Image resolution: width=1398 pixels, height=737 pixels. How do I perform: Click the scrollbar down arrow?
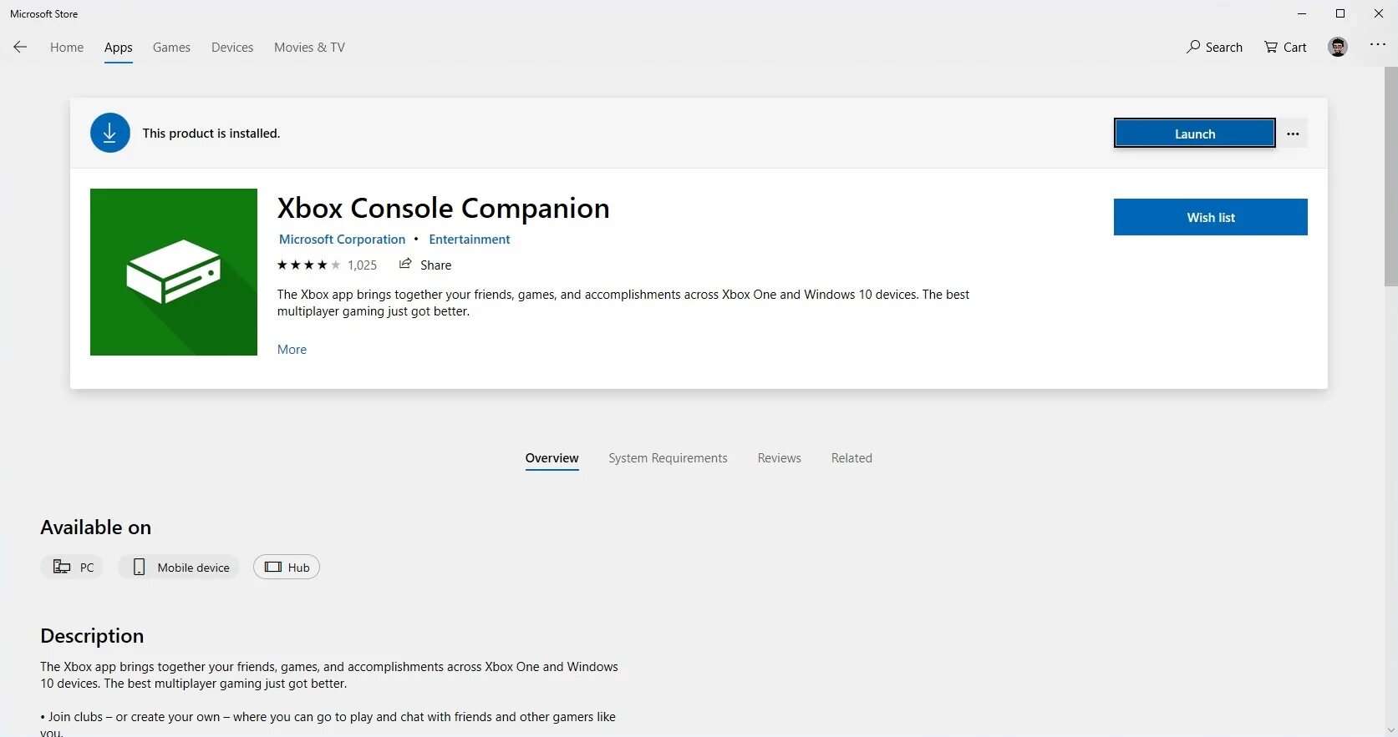click(x=1390, y=730)
